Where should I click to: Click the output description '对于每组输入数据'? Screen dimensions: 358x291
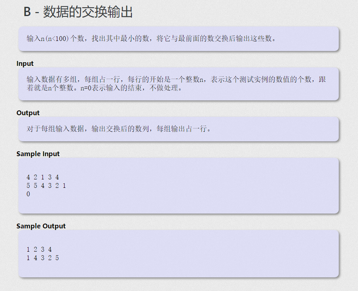pyautogui.click(x=119, y=129)
